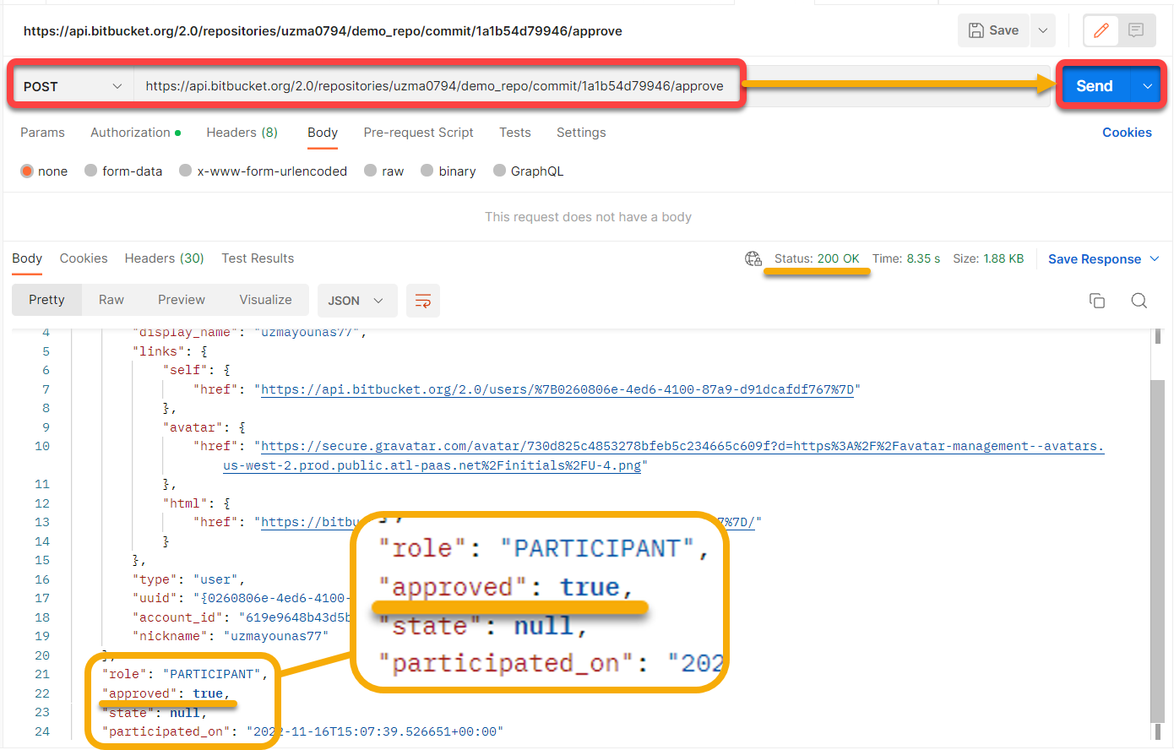Expand the Save Response chevron

coord(1155,259)
